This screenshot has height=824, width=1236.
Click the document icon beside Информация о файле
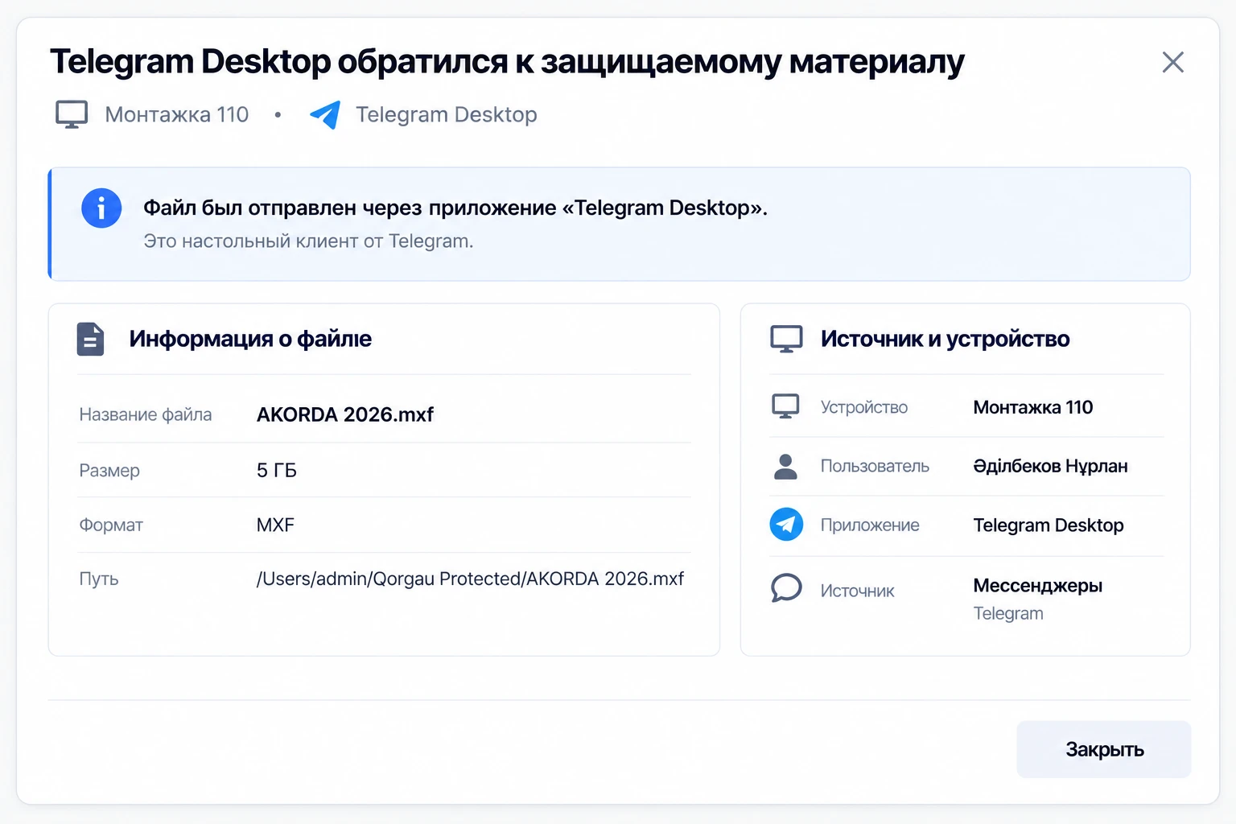click(90, 339)
